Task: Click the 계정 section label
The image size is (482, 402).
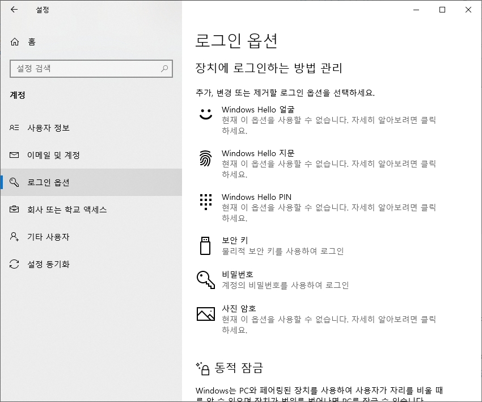Action: click(x=18, y=95)
